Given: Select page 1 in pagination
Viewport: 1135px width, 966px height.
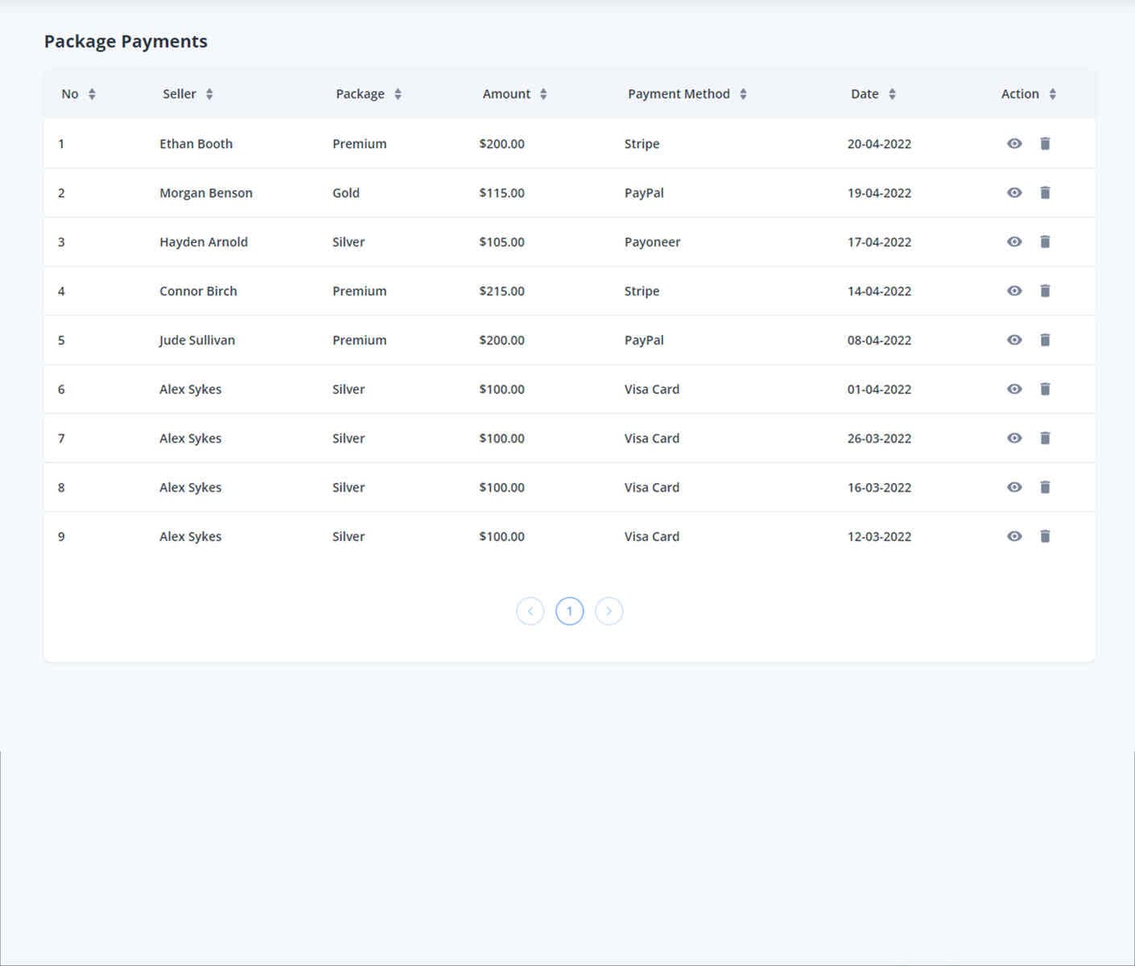Looking at the screenshot, I should click(x=569, y=611).
